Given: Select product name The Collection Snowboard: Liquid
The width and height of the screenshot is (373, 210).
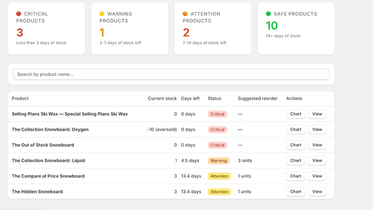Looking at the screenshot, I should (x=48, y=160).
